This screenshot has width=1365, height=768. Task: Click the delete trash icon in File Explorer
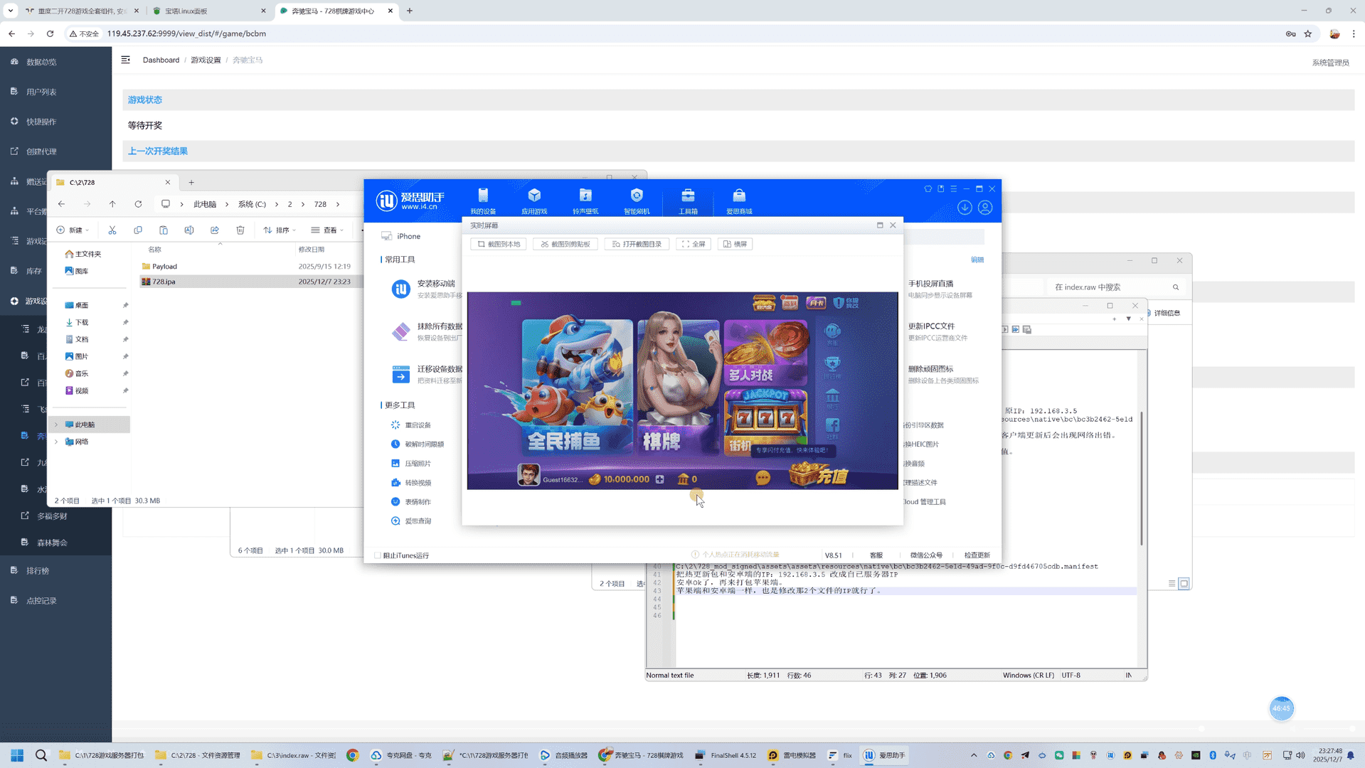(240, 230)
